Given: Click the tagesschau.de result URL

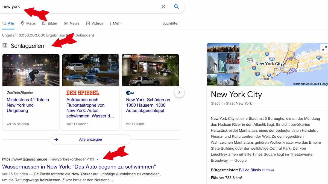Looking at the screenshot, I should click(48, 159).
